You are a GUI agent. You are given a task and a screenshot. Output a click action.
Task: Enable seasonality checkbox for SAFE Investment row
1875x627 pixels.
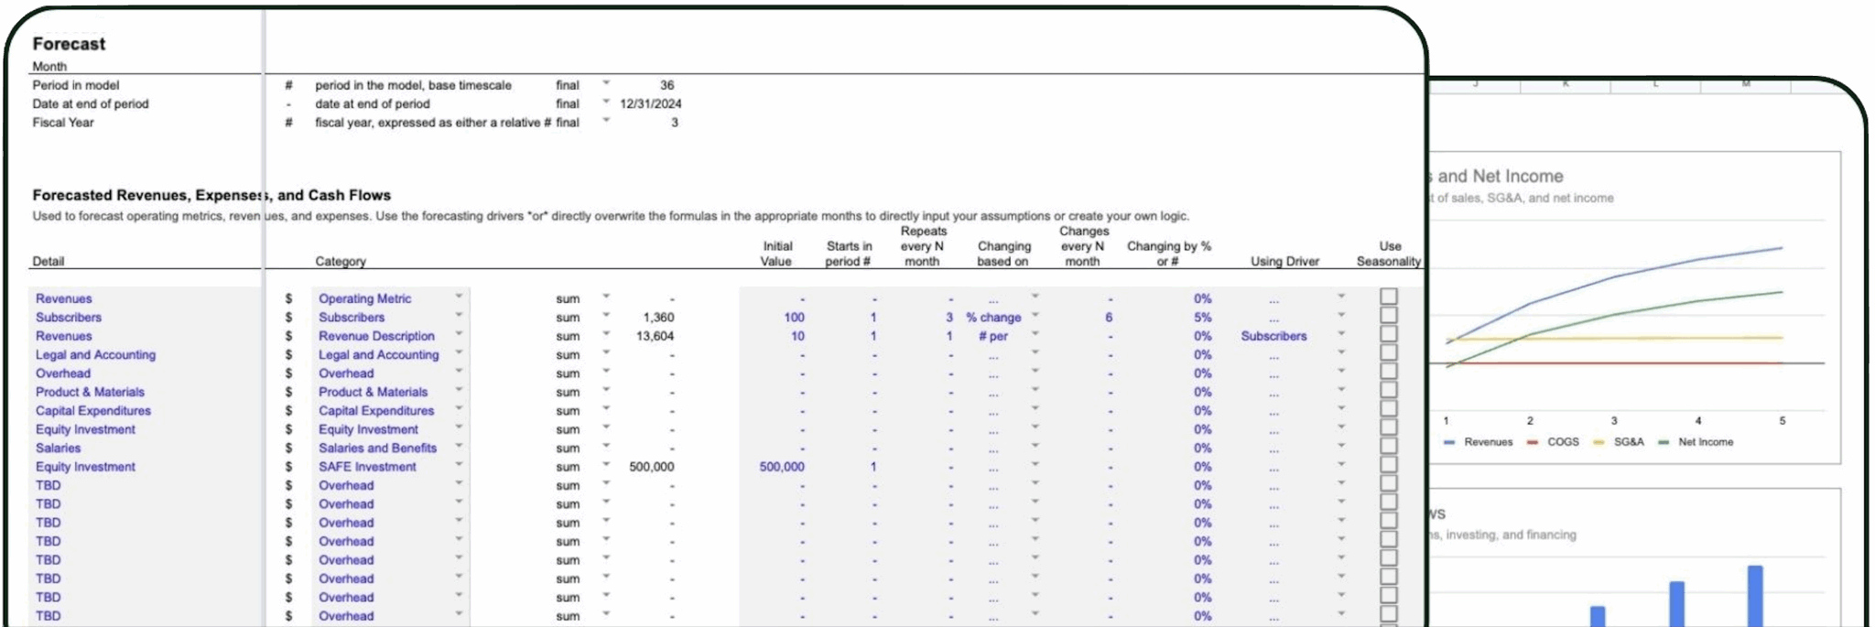coord(1388,465)
